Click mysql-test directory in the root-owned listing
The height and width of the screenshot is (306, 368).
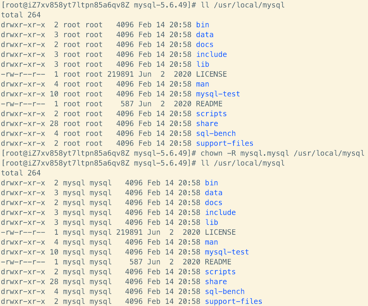[218, 94]
